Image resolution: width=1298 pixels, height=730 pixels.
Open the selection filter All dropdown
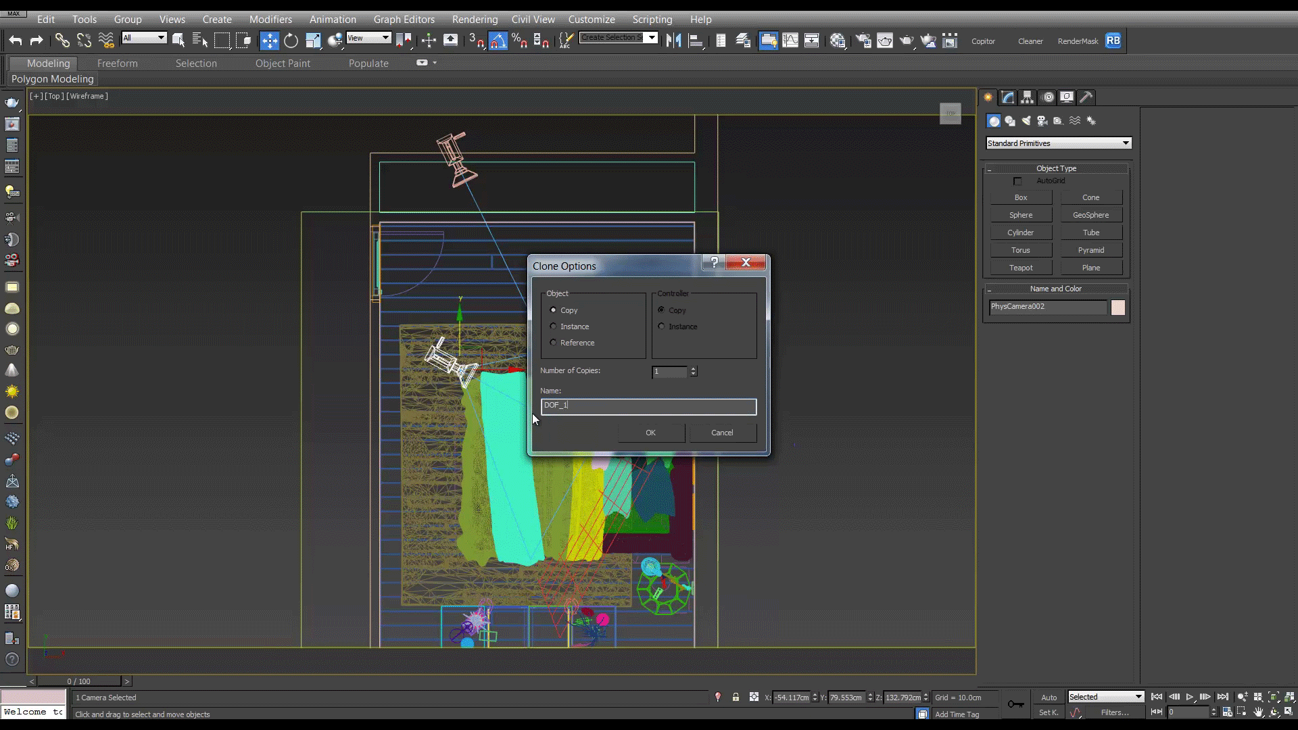[144, 38]
